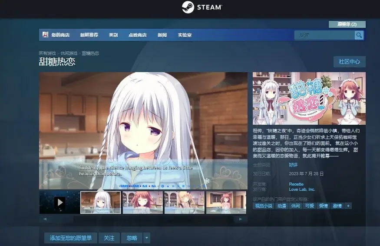Open publisher Love Lab, Inc. link
This screenshot has height=246, width=380.
302,189
